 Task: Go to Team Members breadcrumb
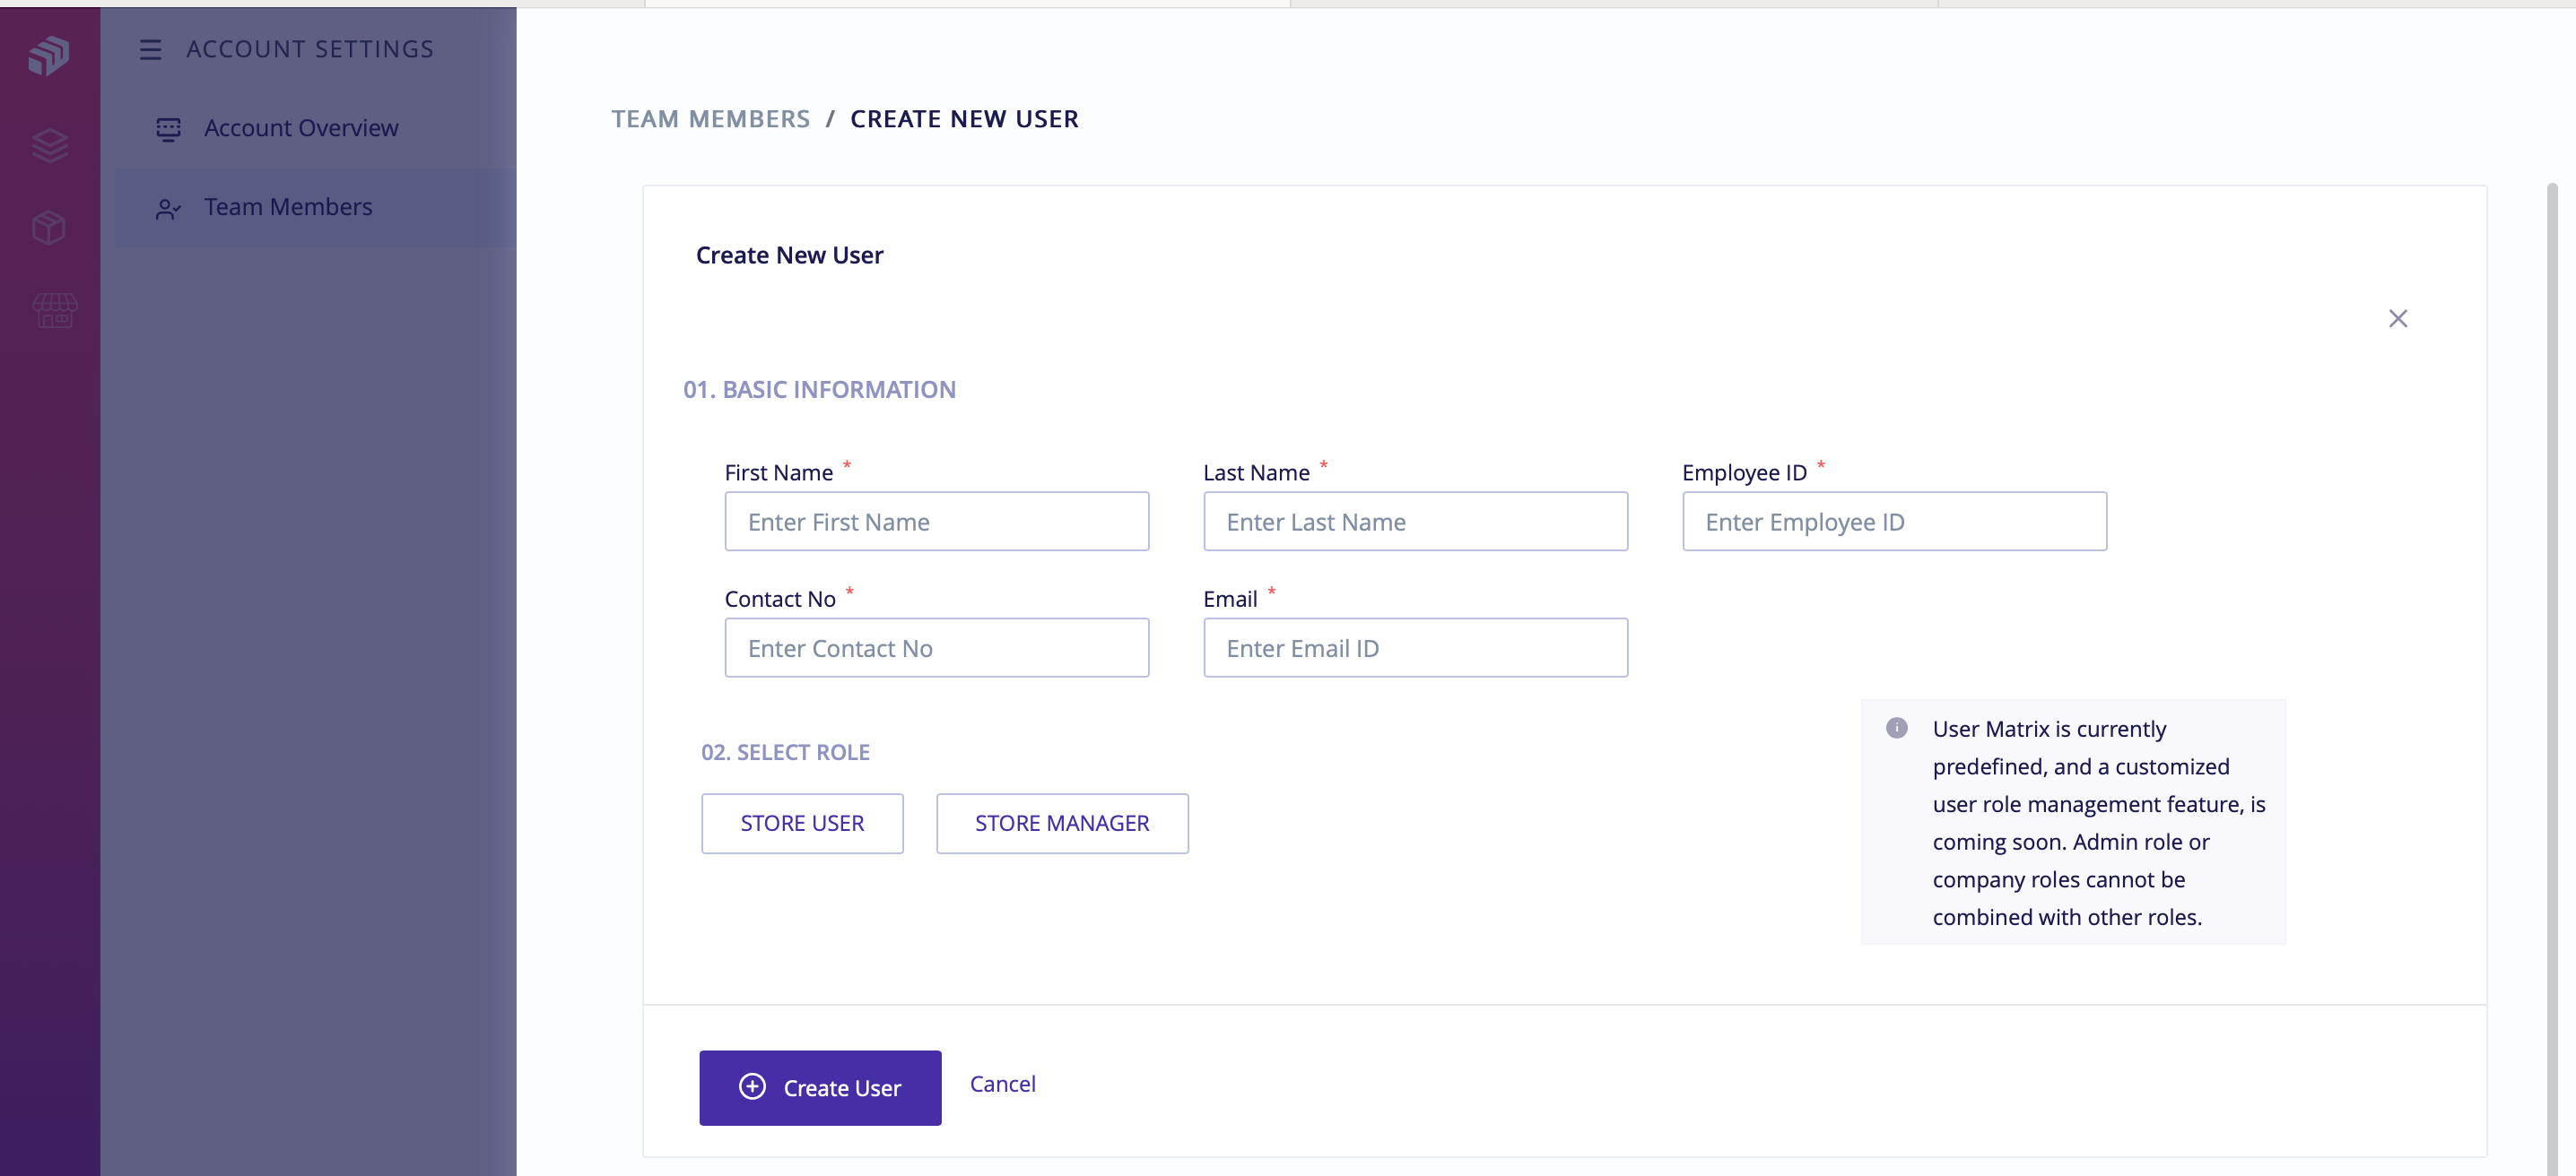click(710, 119)
